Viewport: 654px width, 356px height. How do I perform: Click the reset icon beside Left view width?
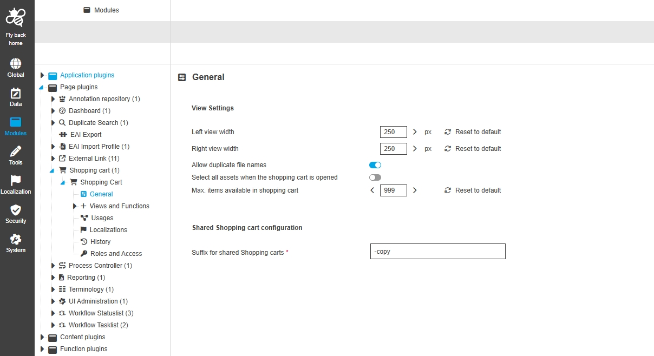coord(448,132)
